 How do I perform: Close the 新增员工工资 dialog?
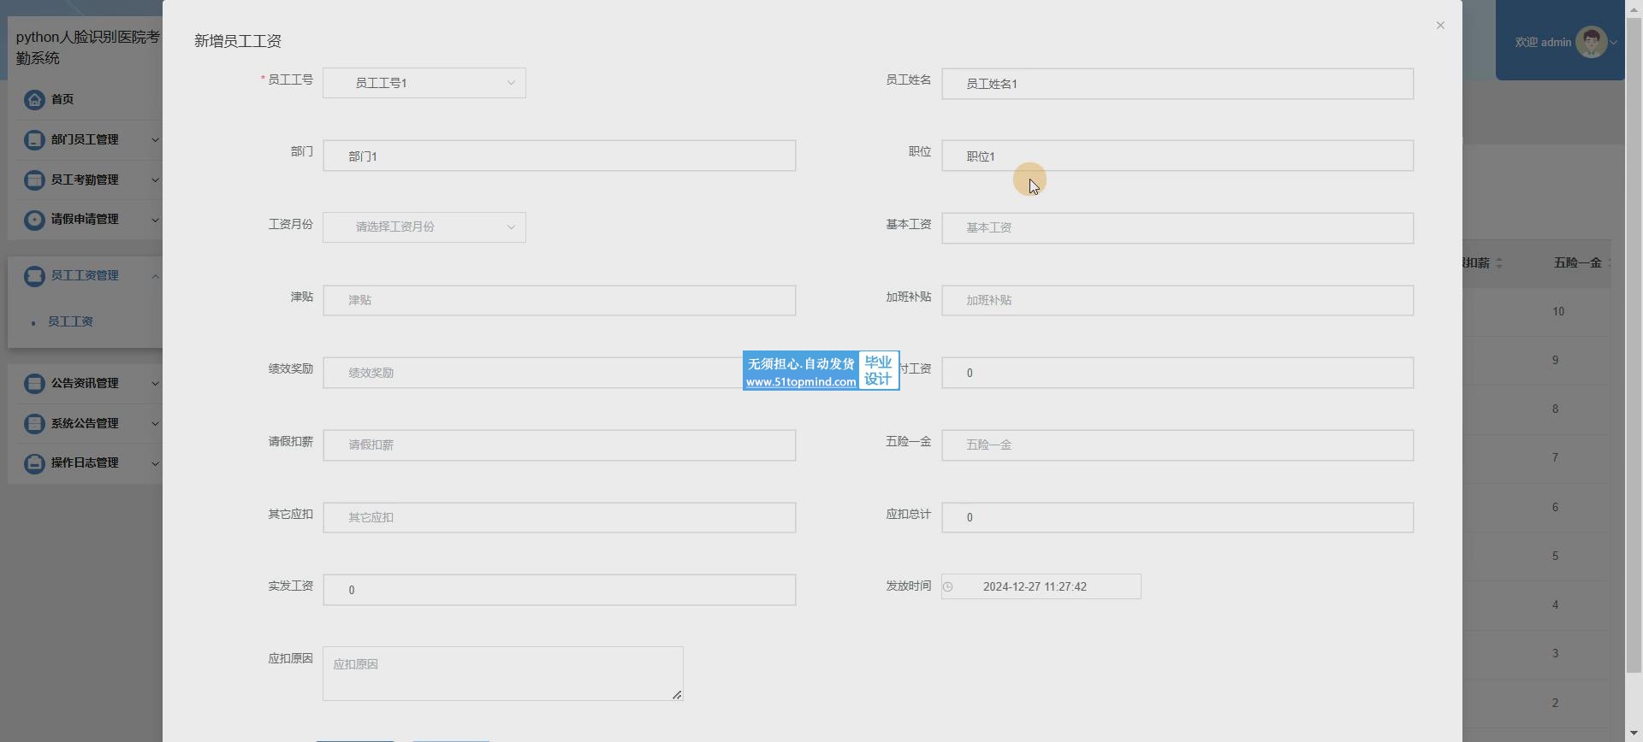tap(1440, 26)
